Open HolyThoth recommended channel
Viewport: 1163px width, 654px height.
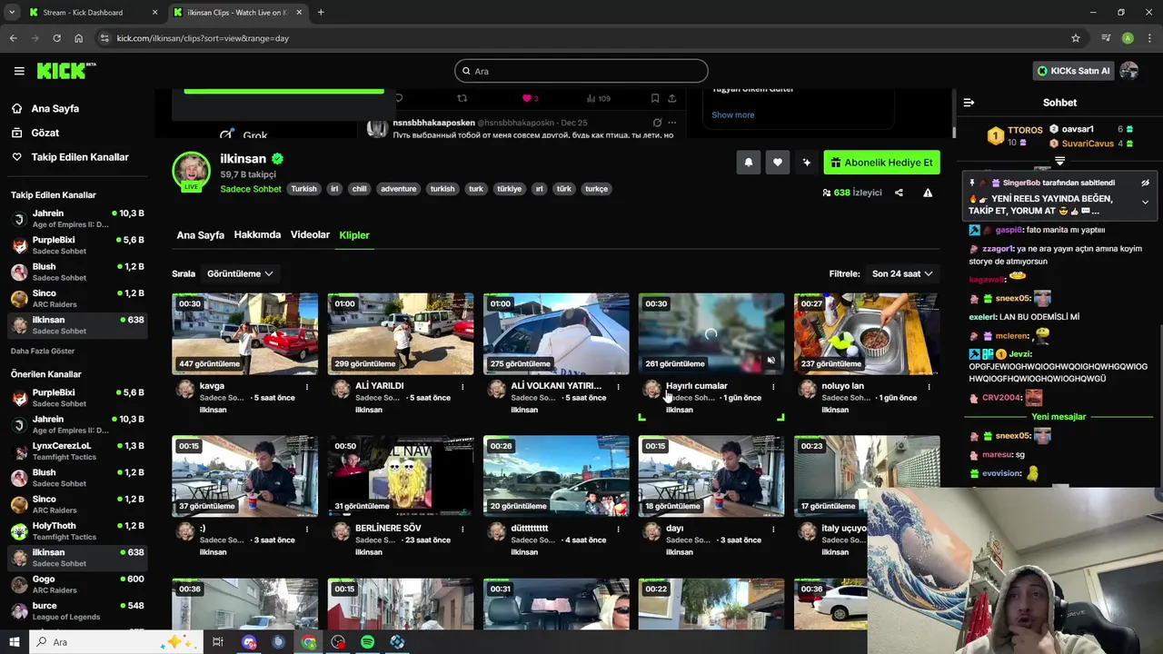[x=77, y=531]
